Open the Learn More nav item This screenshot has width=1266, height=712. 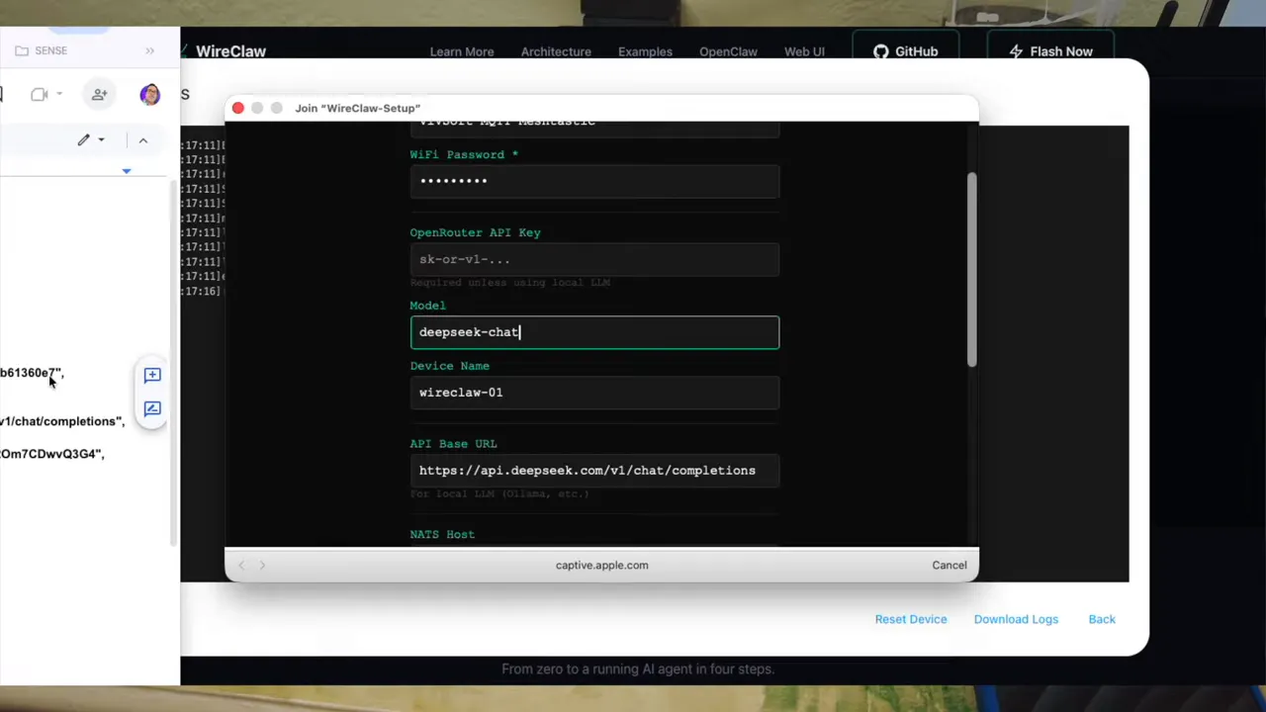(x=462, y=51)
